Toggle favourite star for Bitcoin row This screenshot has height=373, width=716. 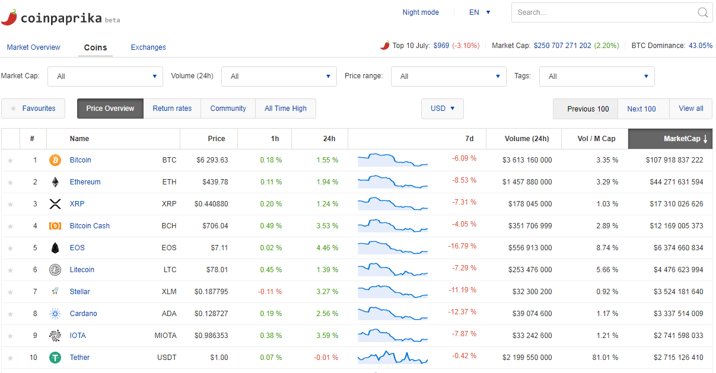click(x=10, y=160)
